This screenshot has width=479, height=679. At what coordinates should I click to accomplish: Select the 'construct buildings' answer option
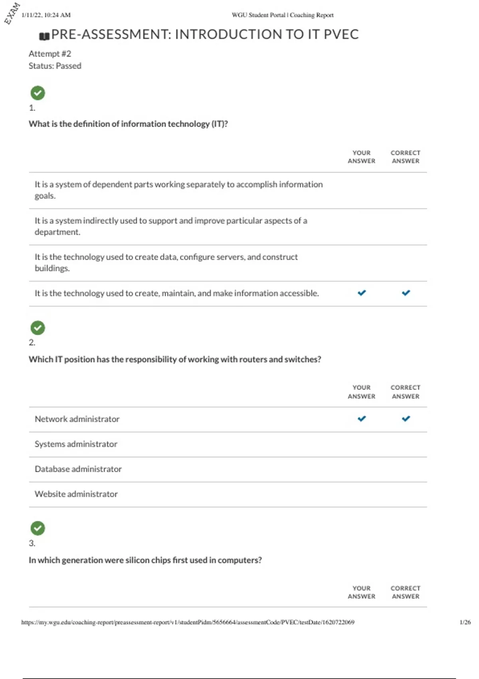[x=166, y=262]
